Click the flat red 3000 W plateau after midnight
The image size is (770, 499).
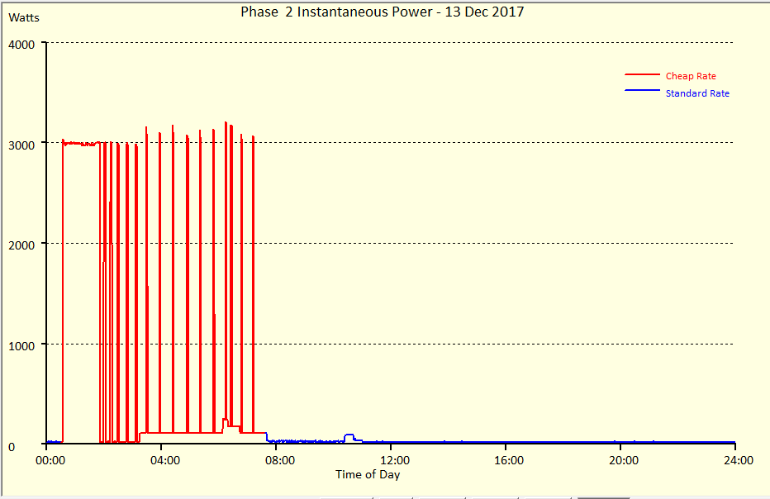81,143
